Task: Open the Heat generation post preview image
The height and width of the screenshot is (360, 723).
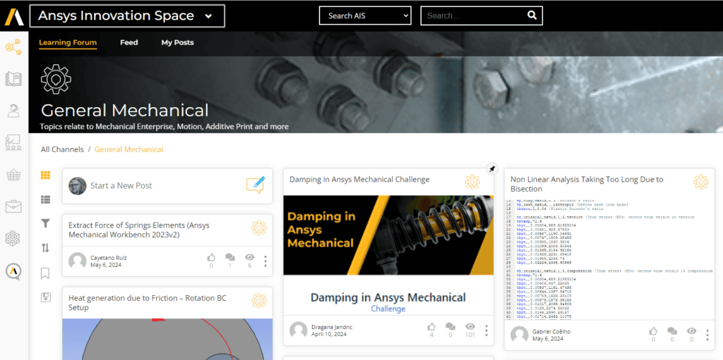Action: pyautogui.click(x=167, y=340)
